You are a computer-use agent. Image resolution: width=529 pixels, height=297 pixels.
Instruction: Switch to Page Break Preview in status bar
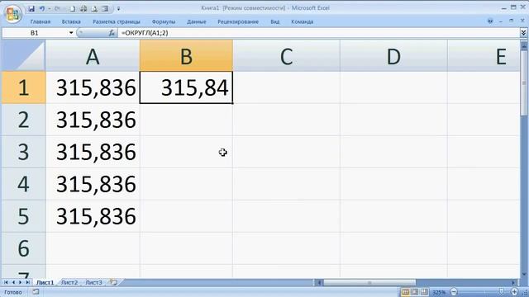(424, 292)
